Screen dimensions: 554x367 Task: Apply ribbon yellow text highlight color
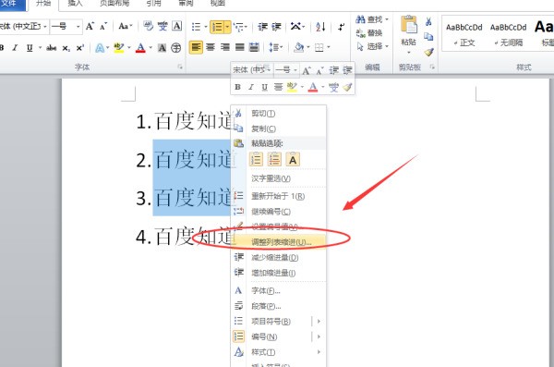tap(119, 48)
